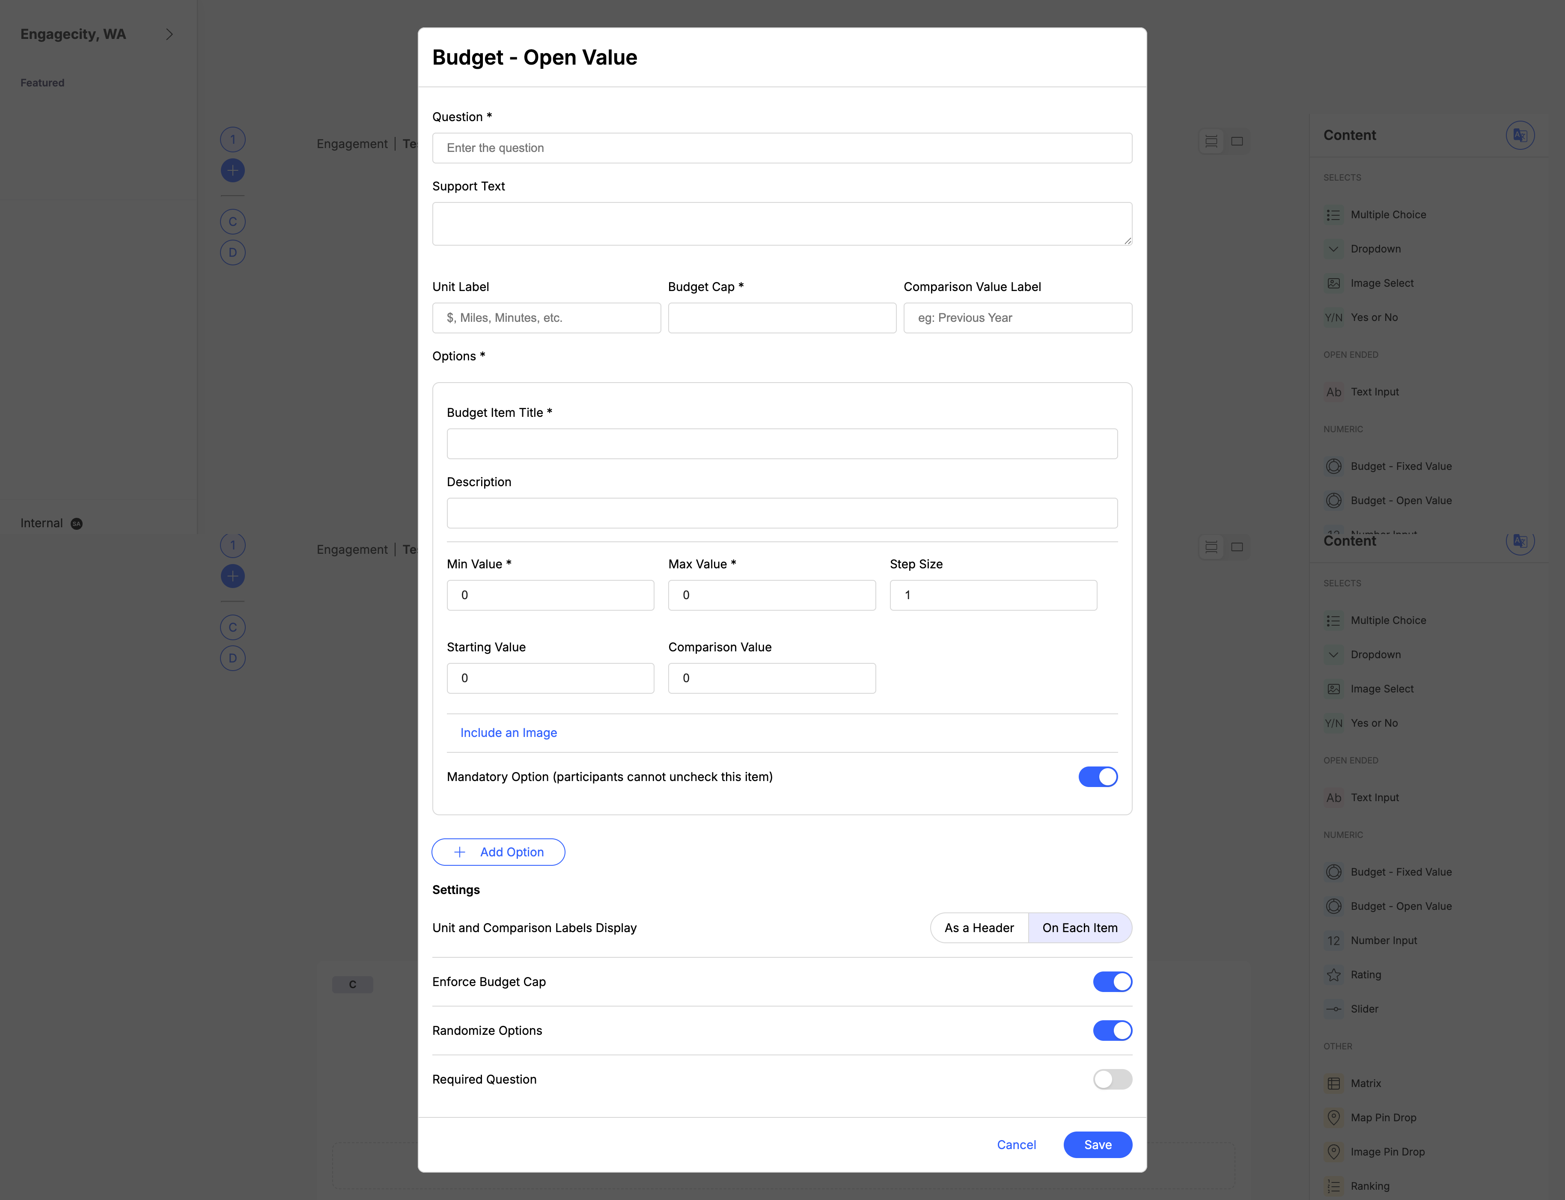Expand the Engagecity, WA chevron
Screen dimensions: 1565x1200
pos(169,34)
